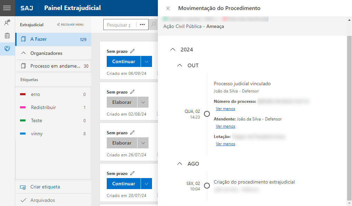Screen dimensions: 352x206
Task: Click Criar etiqueta link
Action: [x=45, y=187]
